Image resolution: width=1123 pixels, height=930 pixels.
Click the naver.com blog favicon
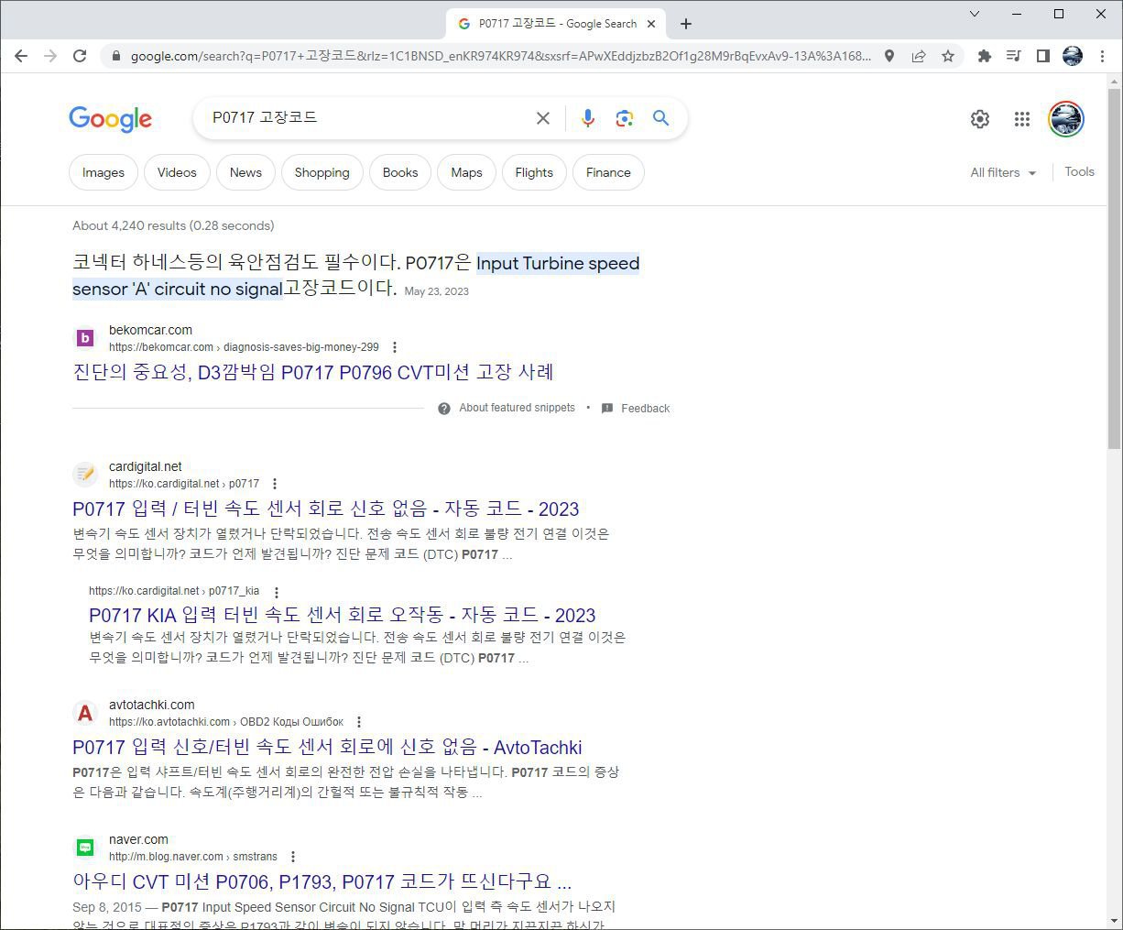click(85, 848)
